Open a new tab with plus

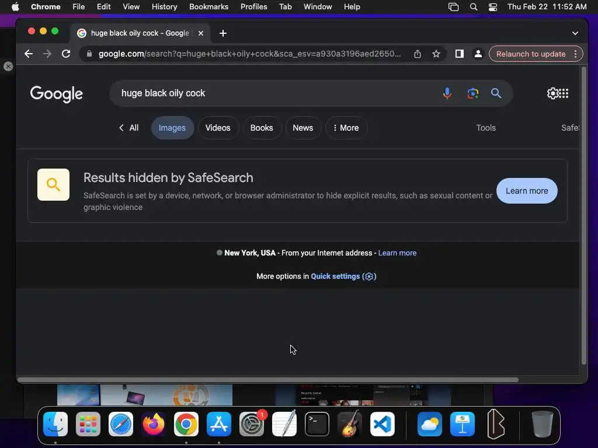coord(223,33)
